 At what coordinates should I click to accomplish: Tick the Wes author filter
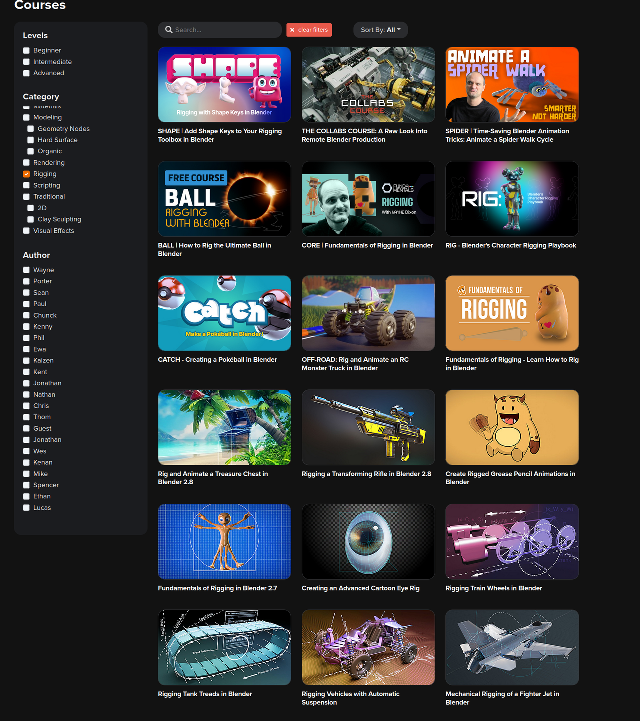click(x=26, y=451)
